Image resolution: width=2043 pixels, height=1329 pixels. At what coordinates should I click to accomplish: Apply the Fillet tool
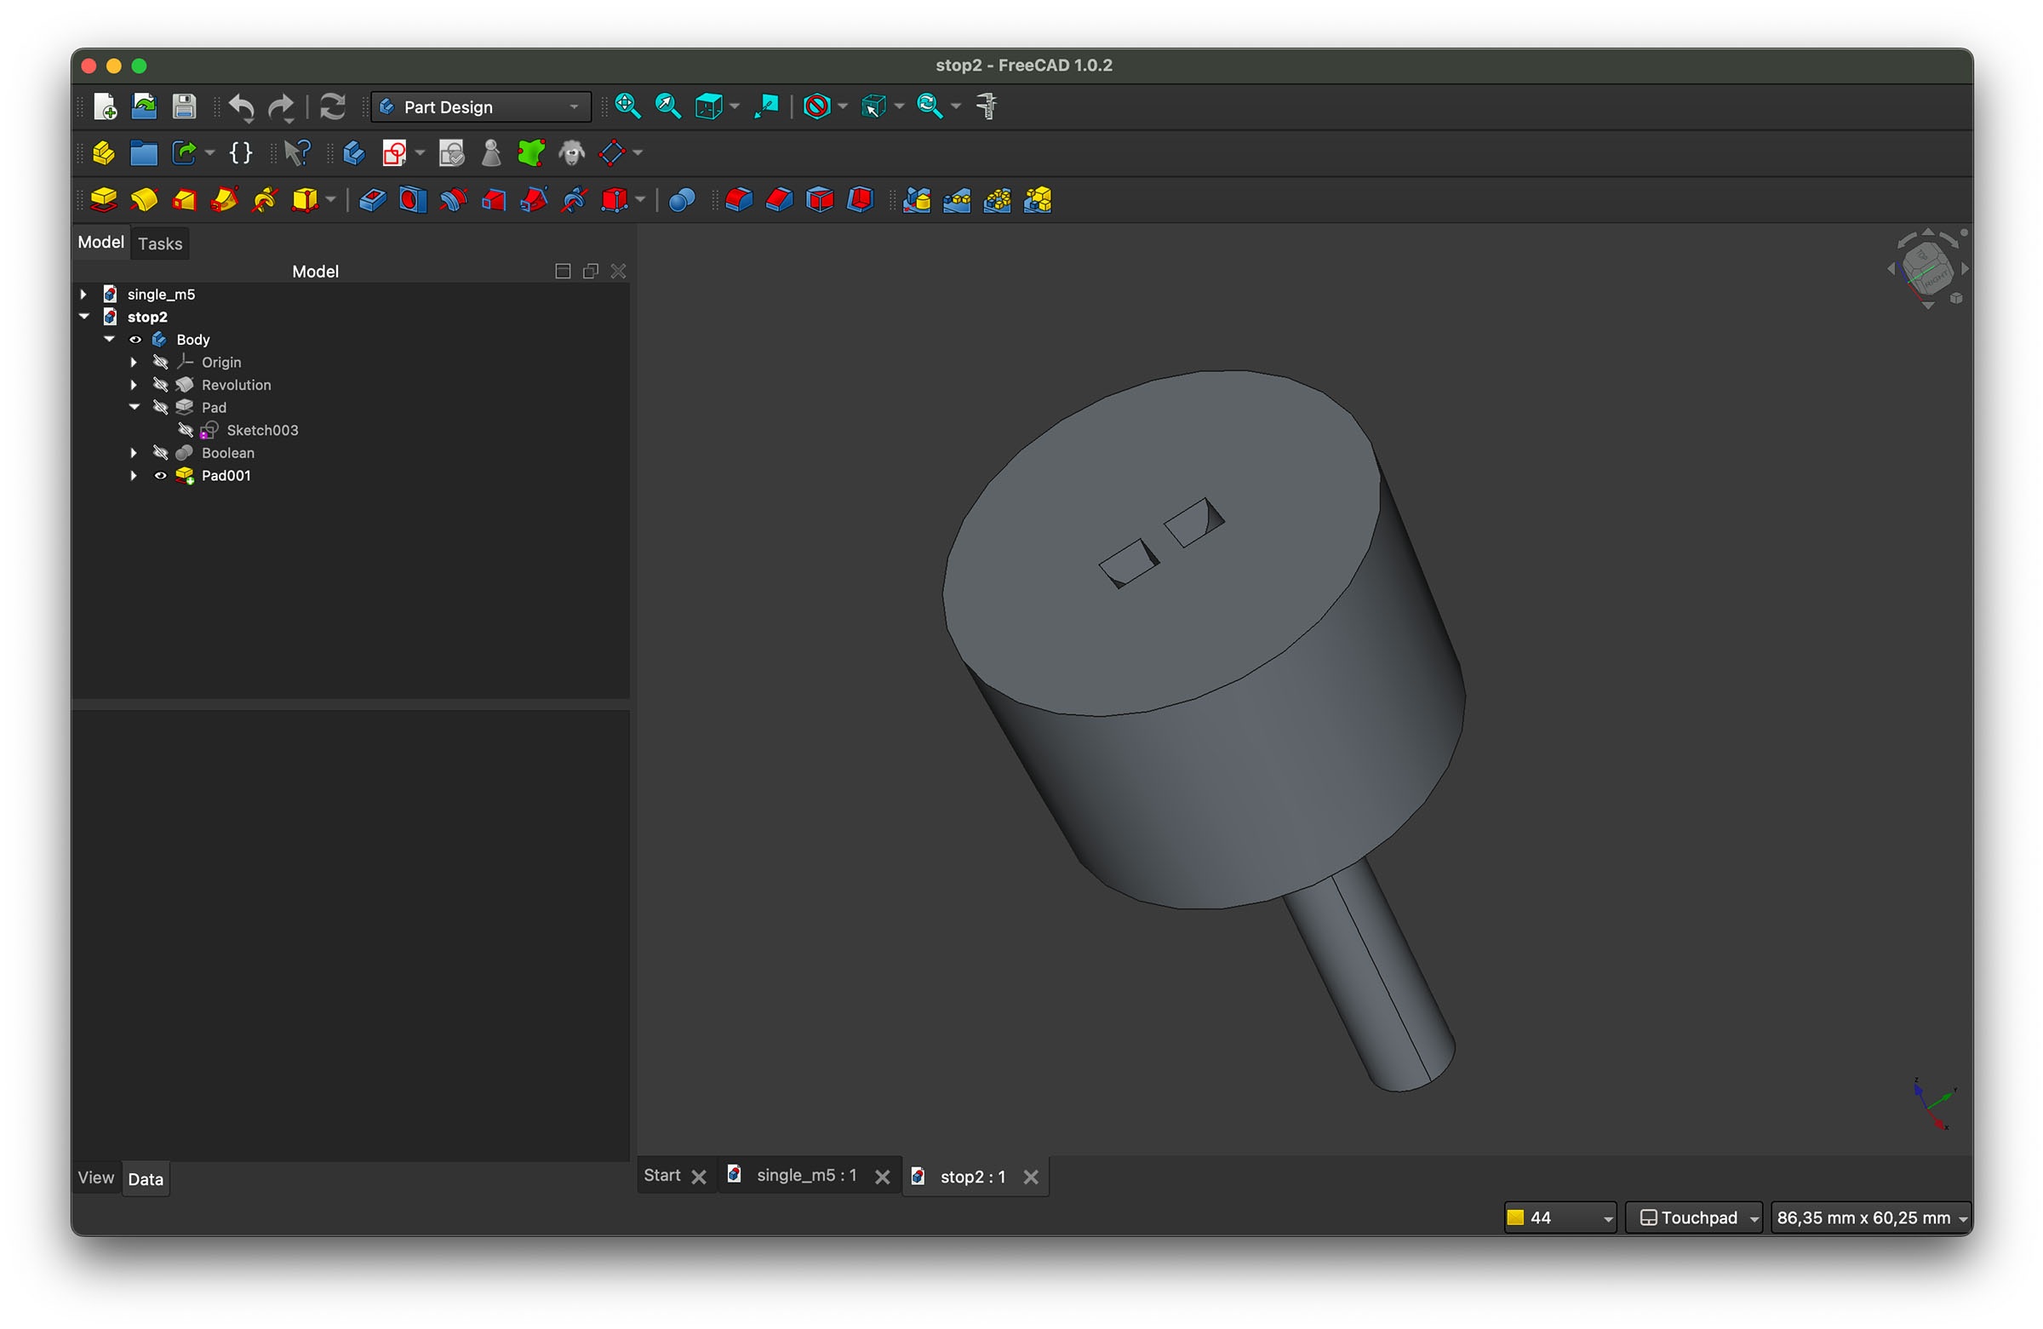[738, 200]
